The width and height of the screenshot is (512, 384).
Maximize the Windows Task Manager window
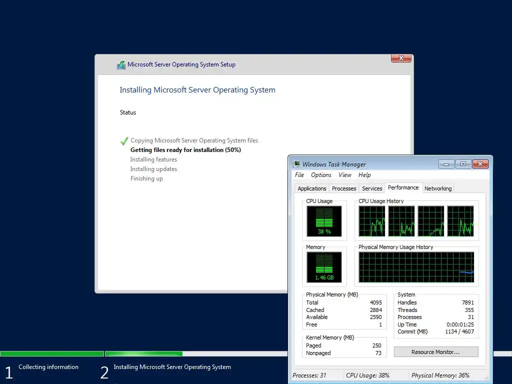pos(463,164)
